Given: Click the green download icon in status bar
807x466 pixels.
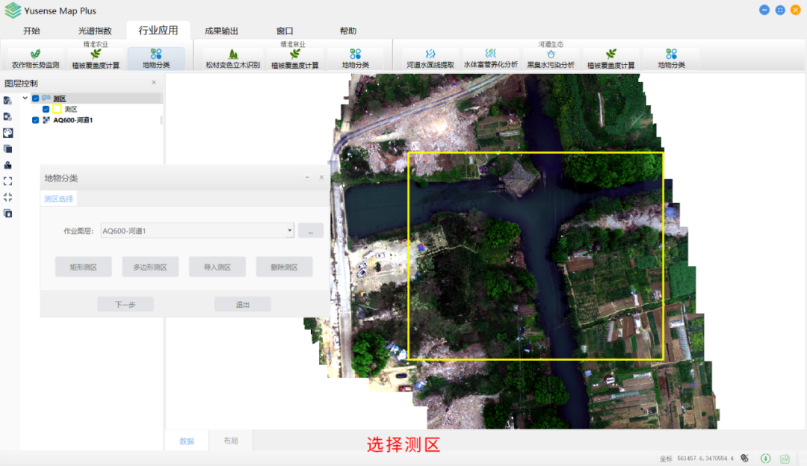Looking at the screenshot, I should click(765, 458).
